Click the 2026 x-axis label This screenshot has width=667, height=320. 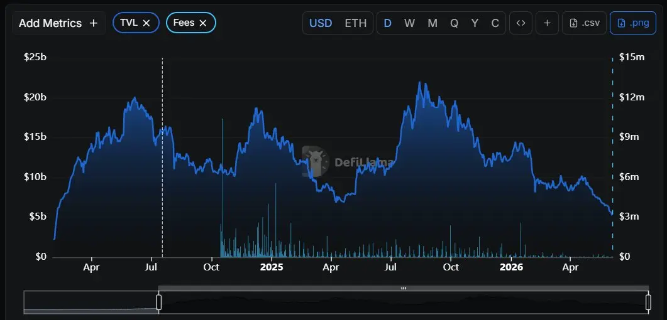[x=511, y=267]
